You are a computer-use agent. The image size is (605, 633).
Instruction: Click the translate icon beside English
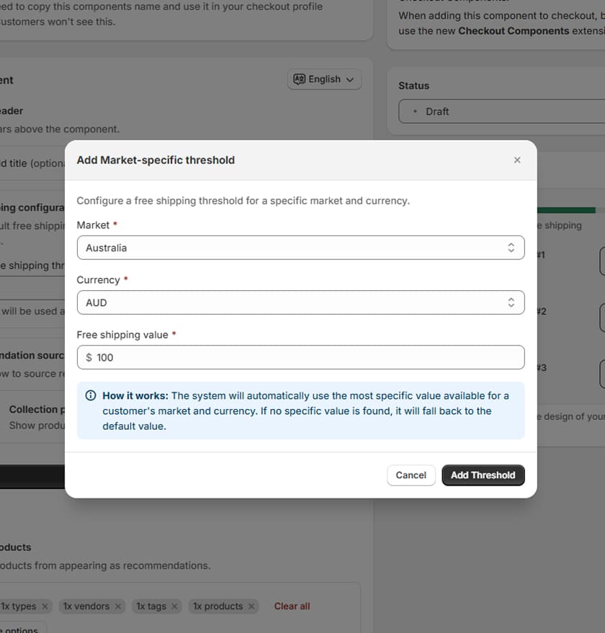point(298,79)
